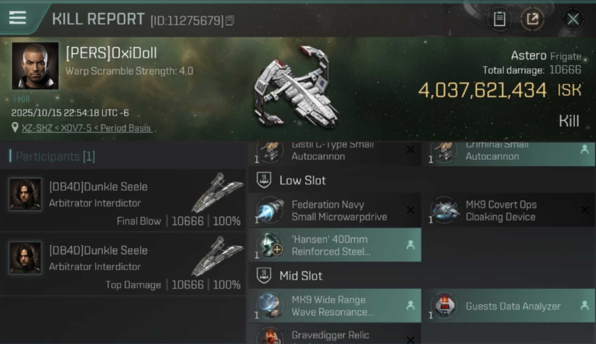Tap Arbitrator Interdictor ship icon, Final Blow
This screenshot has width=596, height=344.
(217, 192)
